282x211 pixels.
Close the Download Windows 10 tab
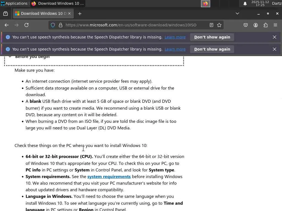point(69,13)
